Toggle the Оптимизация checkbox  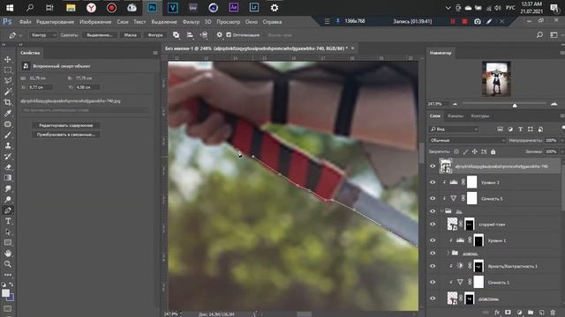click(x=229, y=35)
